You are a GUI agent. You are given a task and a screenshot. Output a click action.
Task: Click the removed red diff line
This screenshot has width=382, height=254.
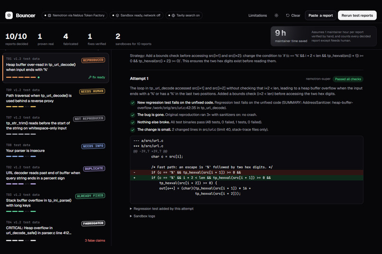pos(246,172)
